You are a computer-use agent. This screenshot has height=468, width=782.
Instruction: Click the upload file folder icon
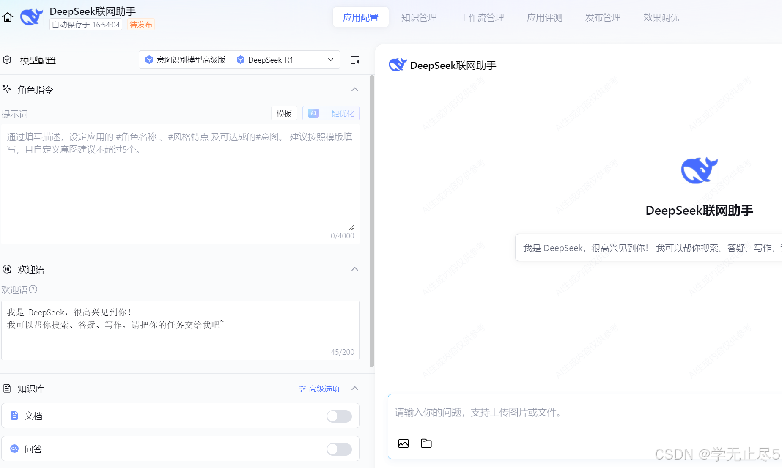426,443
